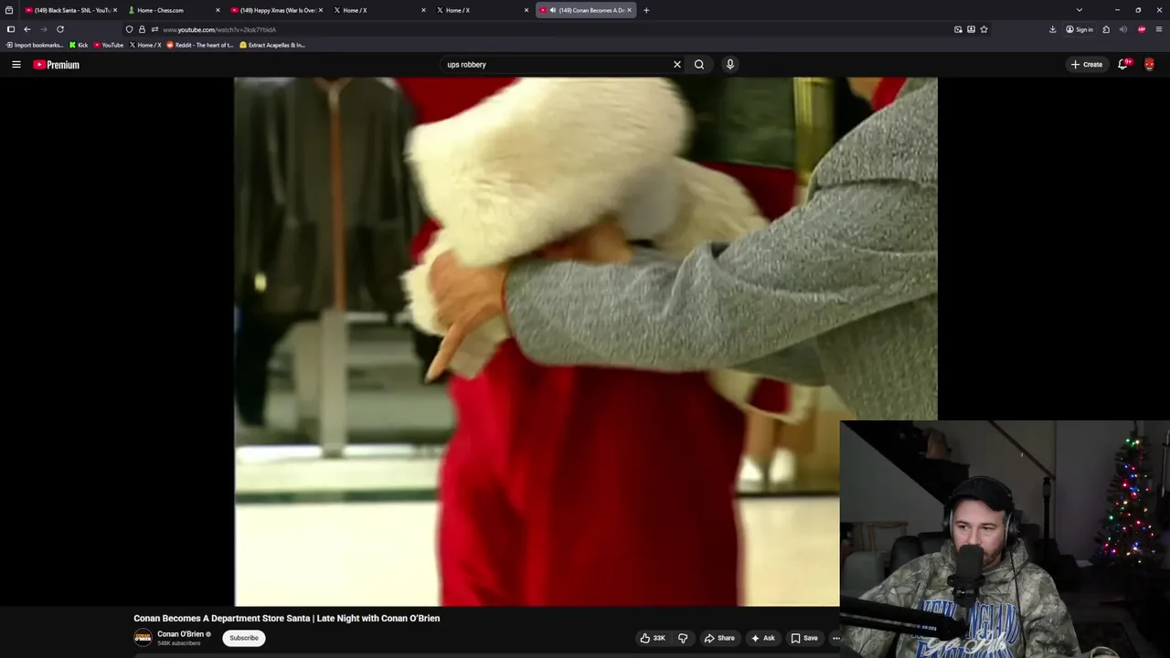Image resolution: width=1170 pixels, height=658 pixels.
Task: Reload the current page
Action: click(60, 29)
